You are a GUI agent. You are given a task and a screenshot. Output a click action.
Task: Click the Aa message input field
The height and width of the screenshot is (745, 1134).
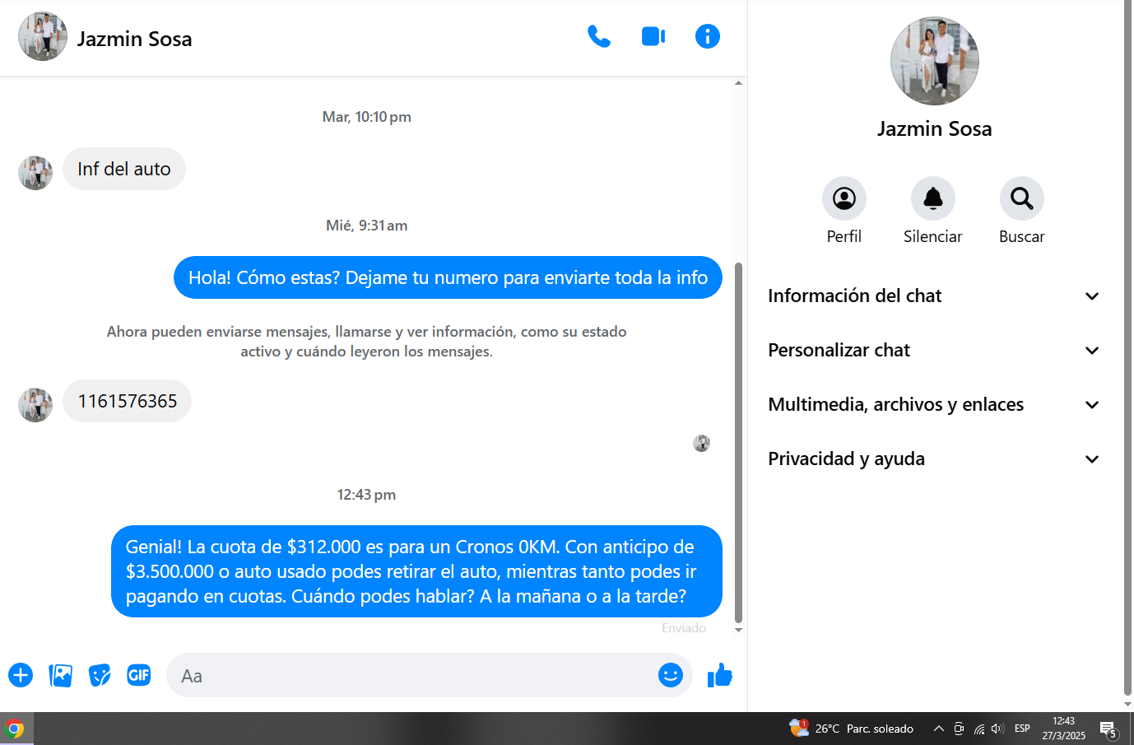pyautogui.click(x=411, y=676)
